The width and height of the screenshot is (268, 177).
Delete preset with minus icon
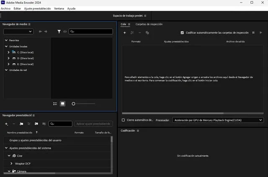(x=14, y=124)
